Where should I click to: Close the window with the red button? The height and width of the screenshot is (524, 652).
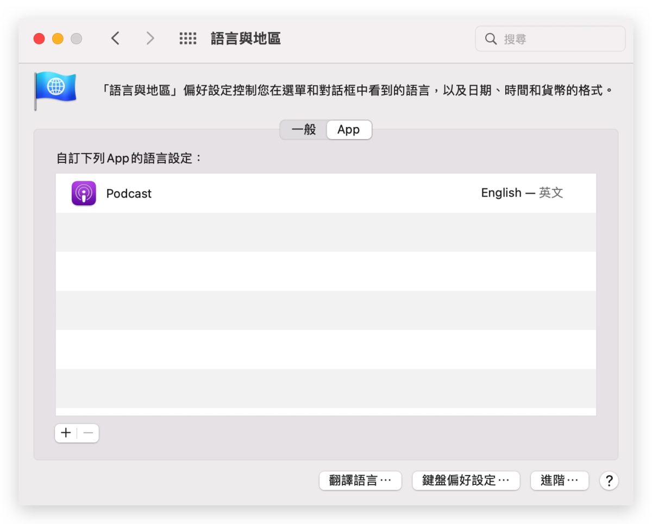tap(39, 39)
